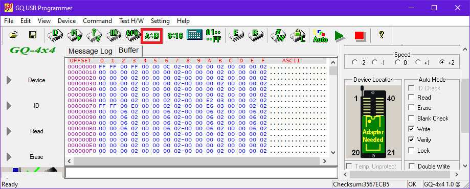470x189 pixels.
Task: Open the Command menu
Action: 97,21
